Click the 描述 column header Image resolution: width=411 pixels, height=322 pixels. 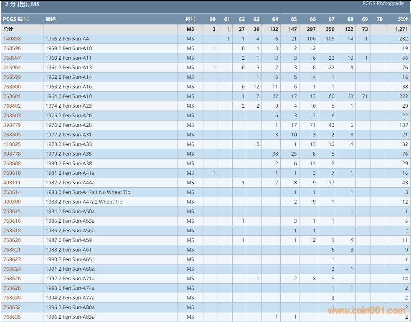click(51, 19)
